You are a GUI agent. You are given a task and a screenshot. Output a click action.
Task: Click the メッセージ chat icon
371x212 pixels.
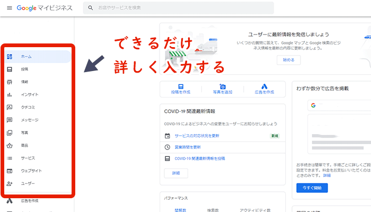pos(10,120)
